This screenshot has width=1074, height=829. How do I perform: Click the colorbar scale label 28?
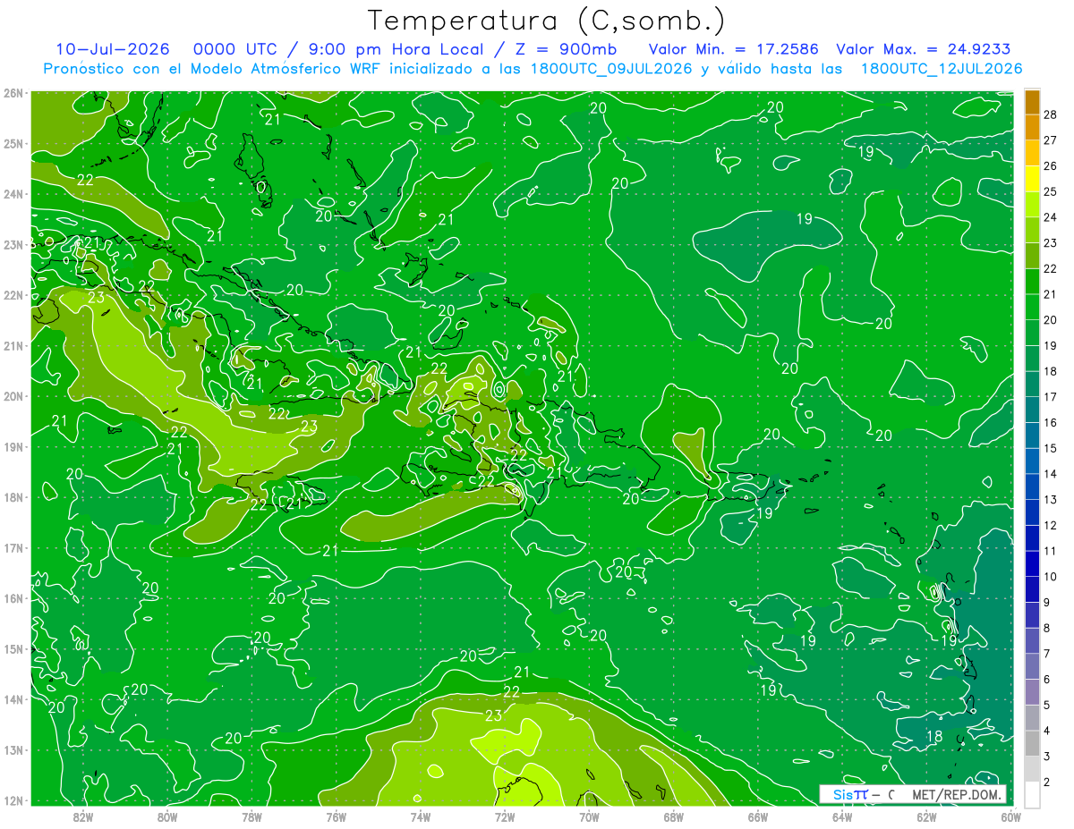[x=1051, y=114]
